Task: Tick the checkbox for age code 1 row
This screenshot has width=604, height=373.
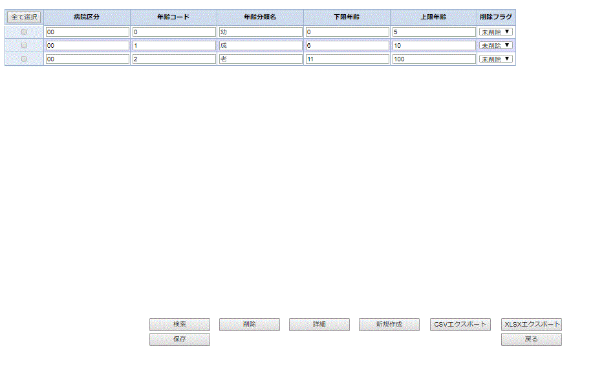Action: tap(24, 45)
